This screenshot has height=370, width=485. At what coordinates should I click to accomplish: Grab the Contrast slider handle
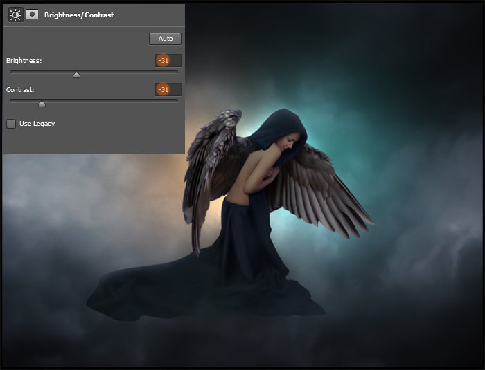coord(42,104)
